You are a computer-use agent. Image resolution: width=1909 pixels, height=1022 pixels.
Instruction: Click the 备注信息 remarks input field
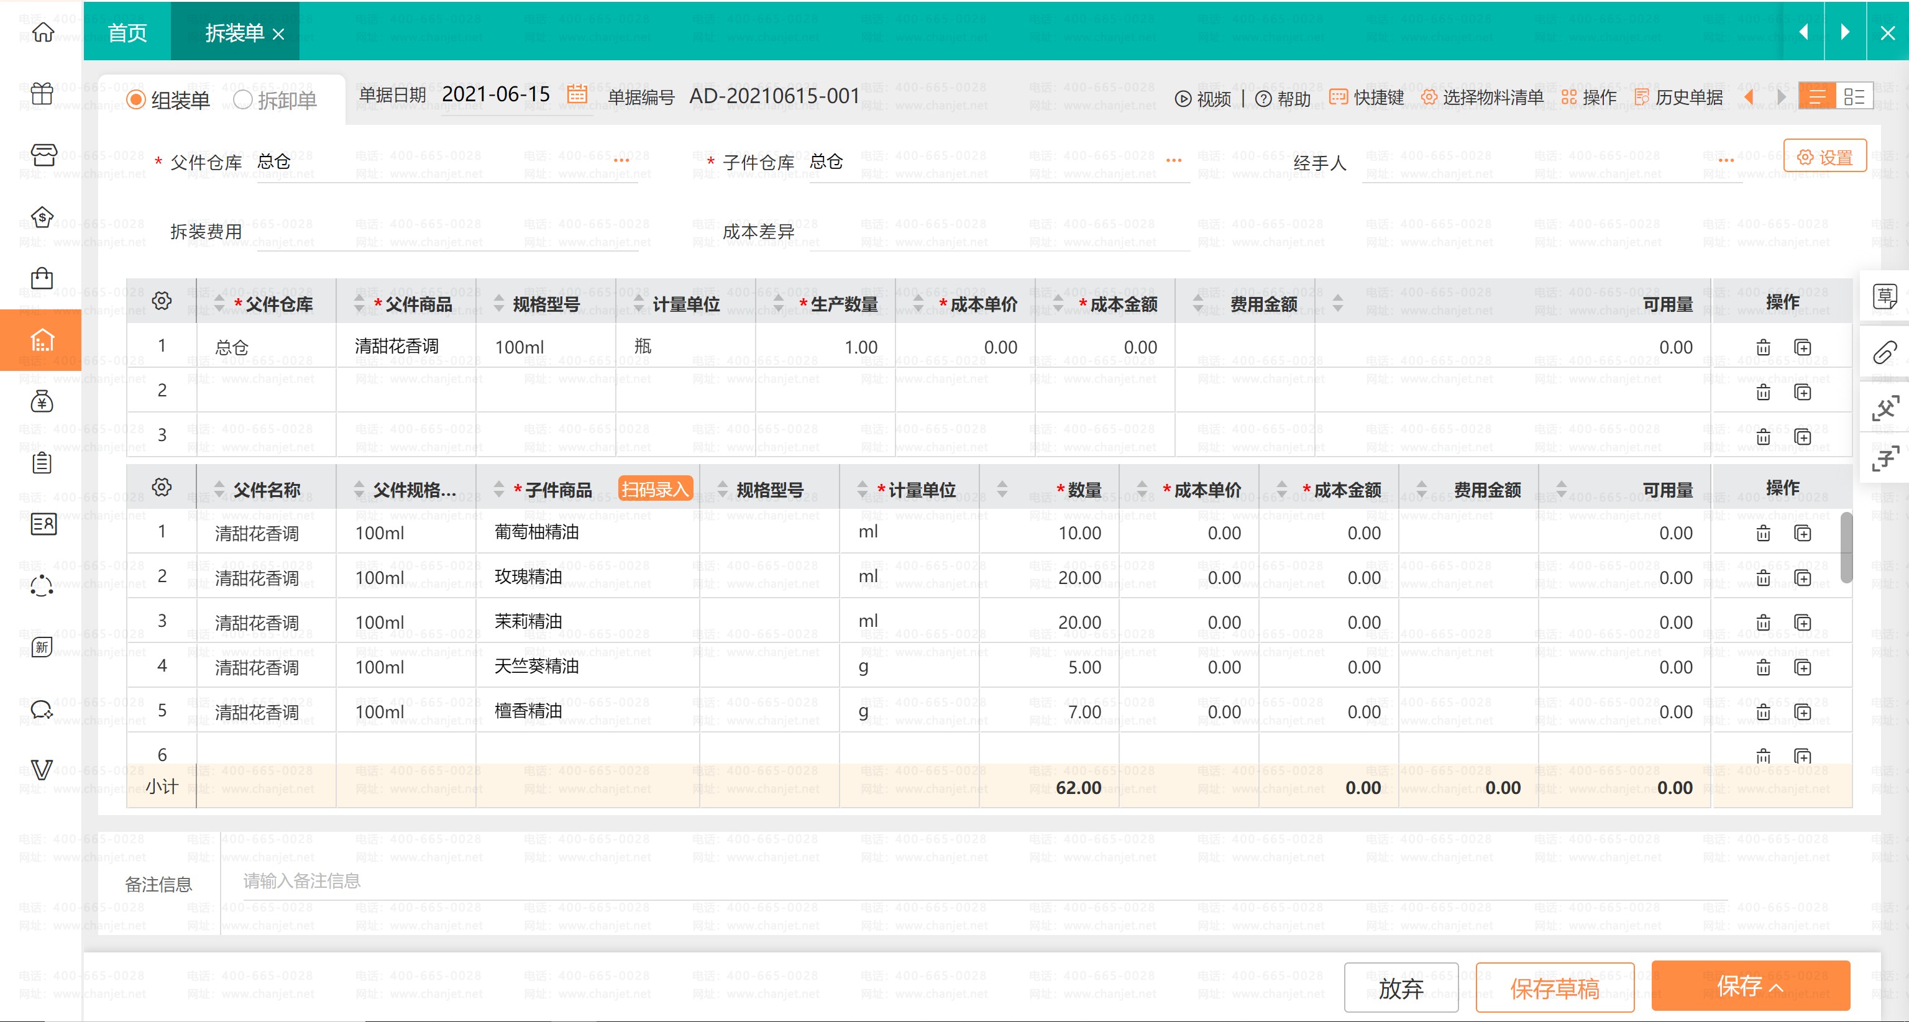point(984,881)
